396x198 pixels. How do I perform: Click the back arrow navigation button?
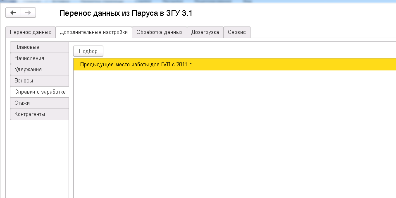tap(13, 13)
